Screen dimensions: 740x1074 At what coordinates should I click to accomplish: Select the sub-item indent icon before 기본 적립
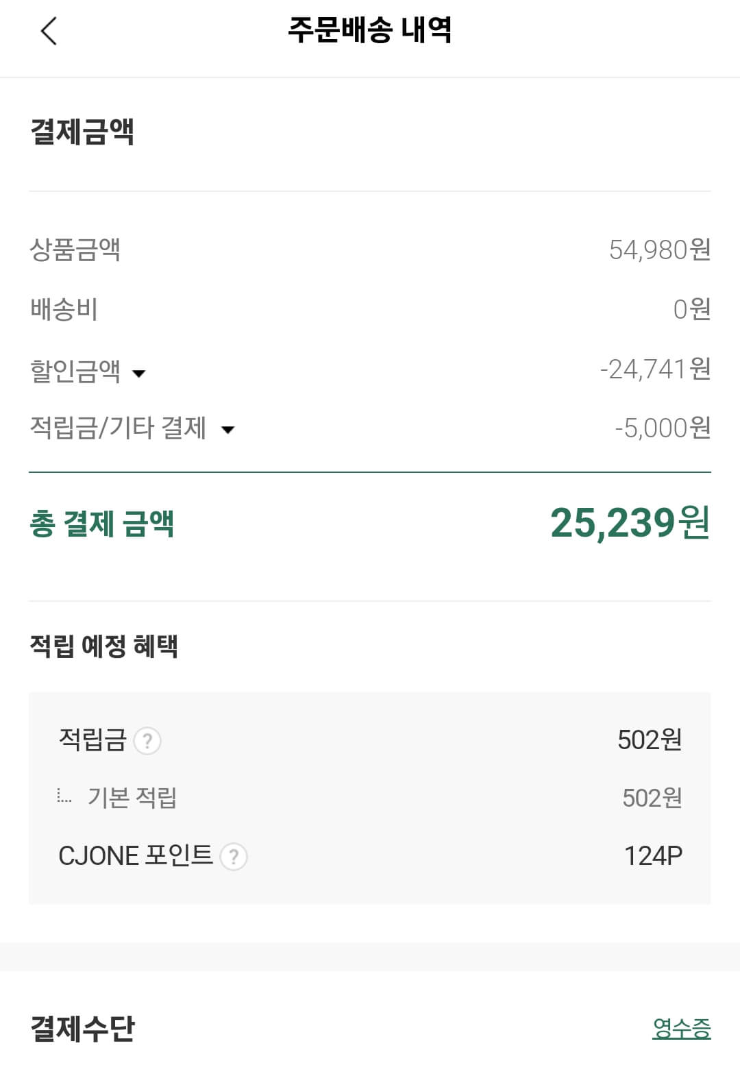65,796
